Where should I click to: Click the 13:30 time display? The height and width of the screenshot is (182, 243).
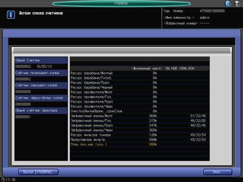10,180
